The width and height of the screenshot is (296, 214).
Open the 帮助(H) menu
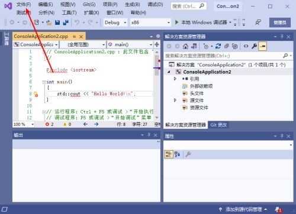pyautogui.click(x=138, y=13)
